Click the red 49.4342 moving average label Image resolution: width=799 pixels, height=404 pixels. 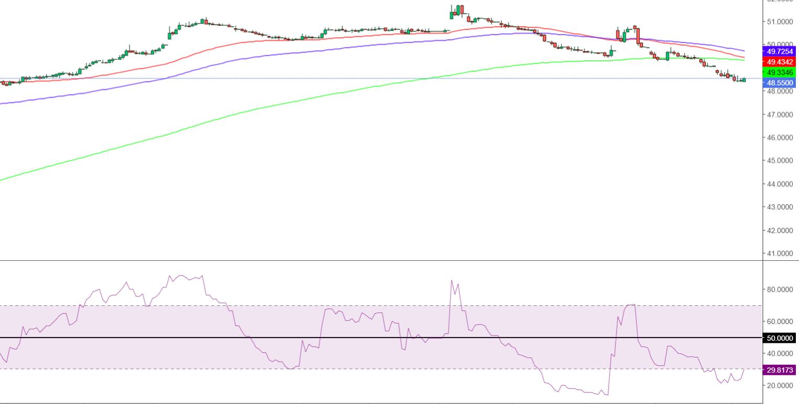(780, 62)
